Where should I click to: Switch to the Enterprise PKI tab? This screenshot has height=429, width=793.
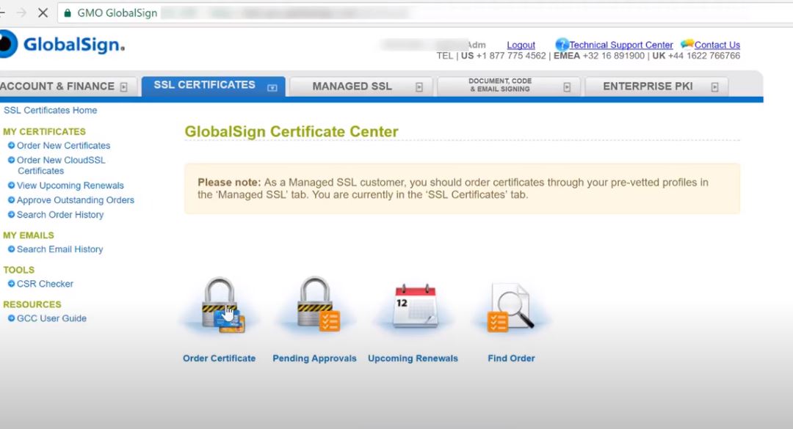[x=656, y=87]
